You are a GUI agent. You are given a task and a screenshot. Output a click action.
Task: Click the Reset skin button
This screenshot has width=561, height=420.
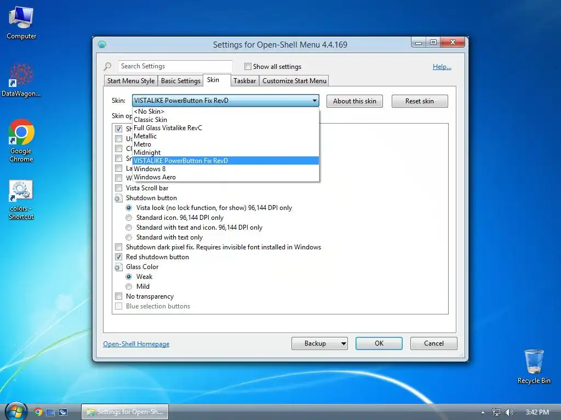point(420,101)
